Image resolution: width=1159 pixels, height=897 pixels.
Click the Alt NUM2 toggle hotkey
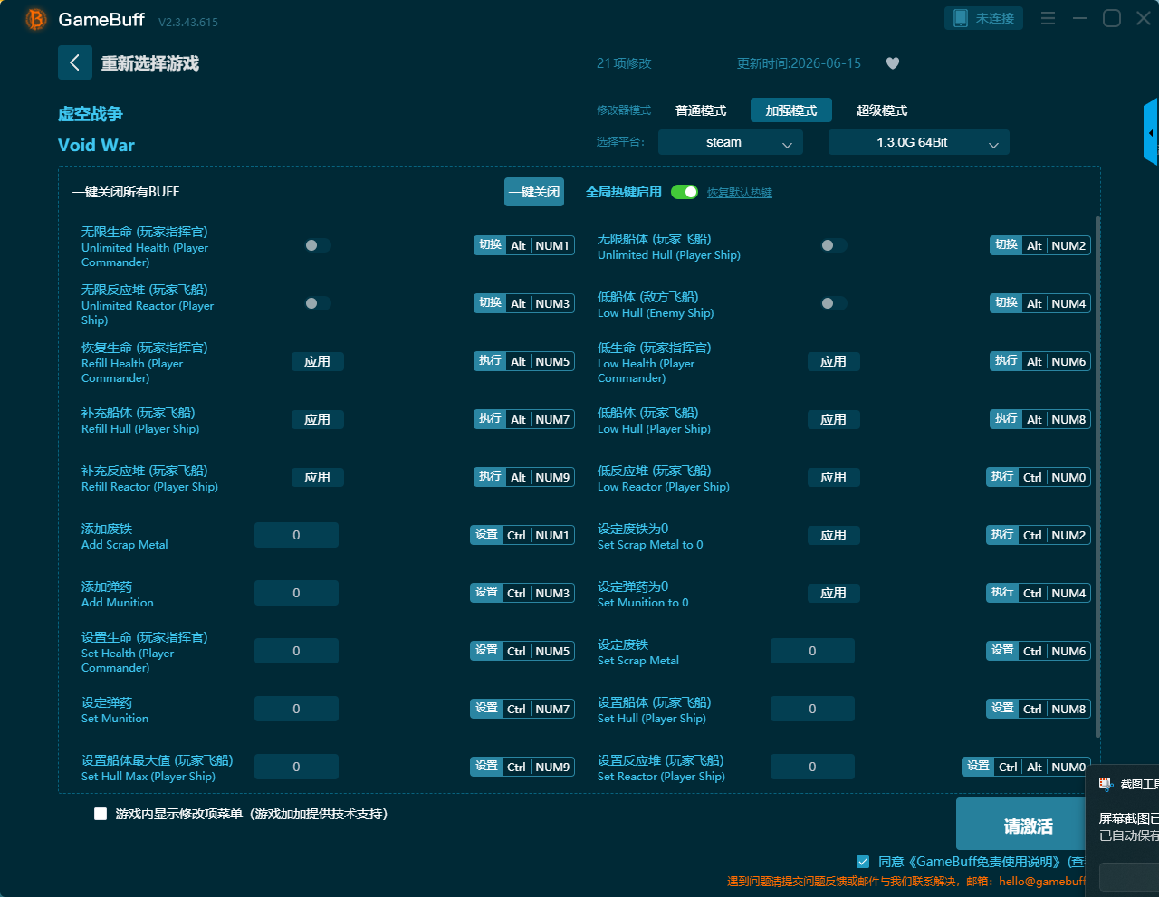tap(1040, 245)
